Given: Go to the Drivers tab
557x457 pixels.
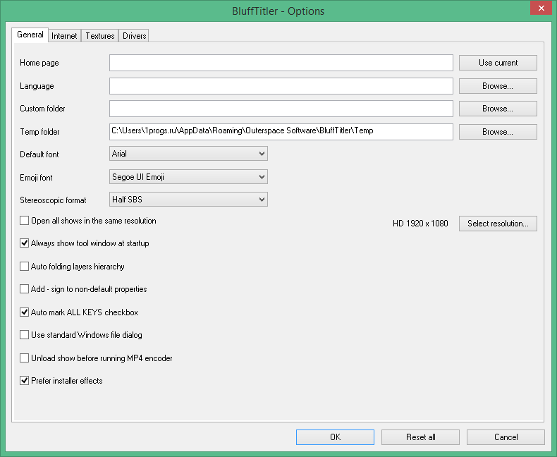Looking at the screenshot, I should tap(134, 36).
